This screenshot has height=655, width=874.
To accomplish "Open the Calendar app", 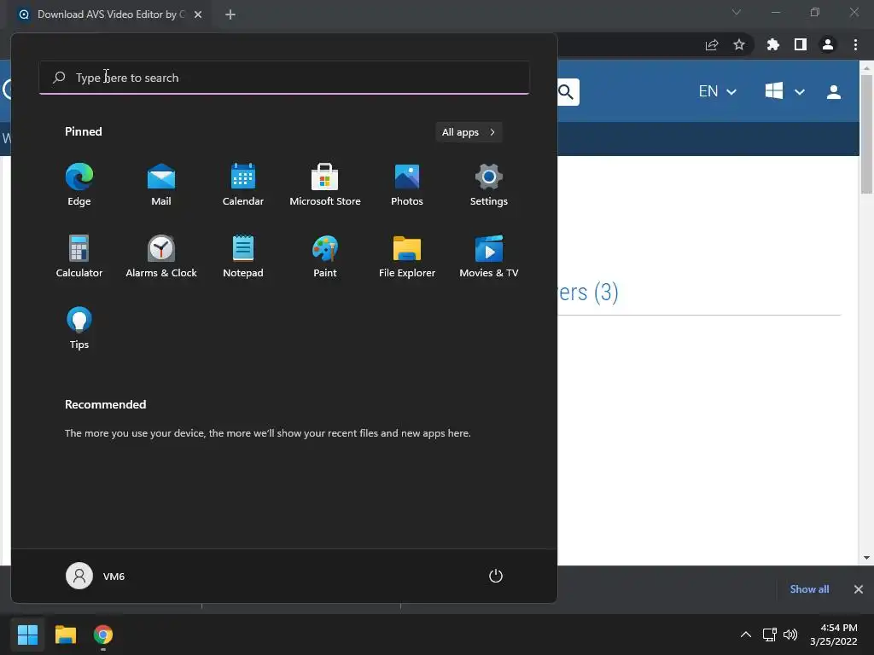I will click(x=243, y=184).
